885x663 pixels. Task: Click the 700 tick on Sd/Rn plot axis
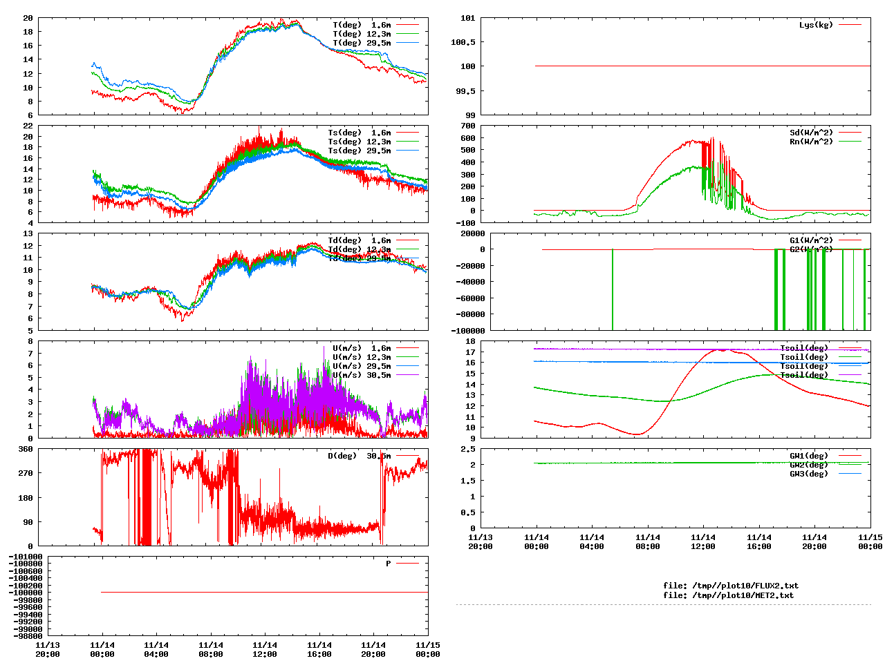click(468, 126)
